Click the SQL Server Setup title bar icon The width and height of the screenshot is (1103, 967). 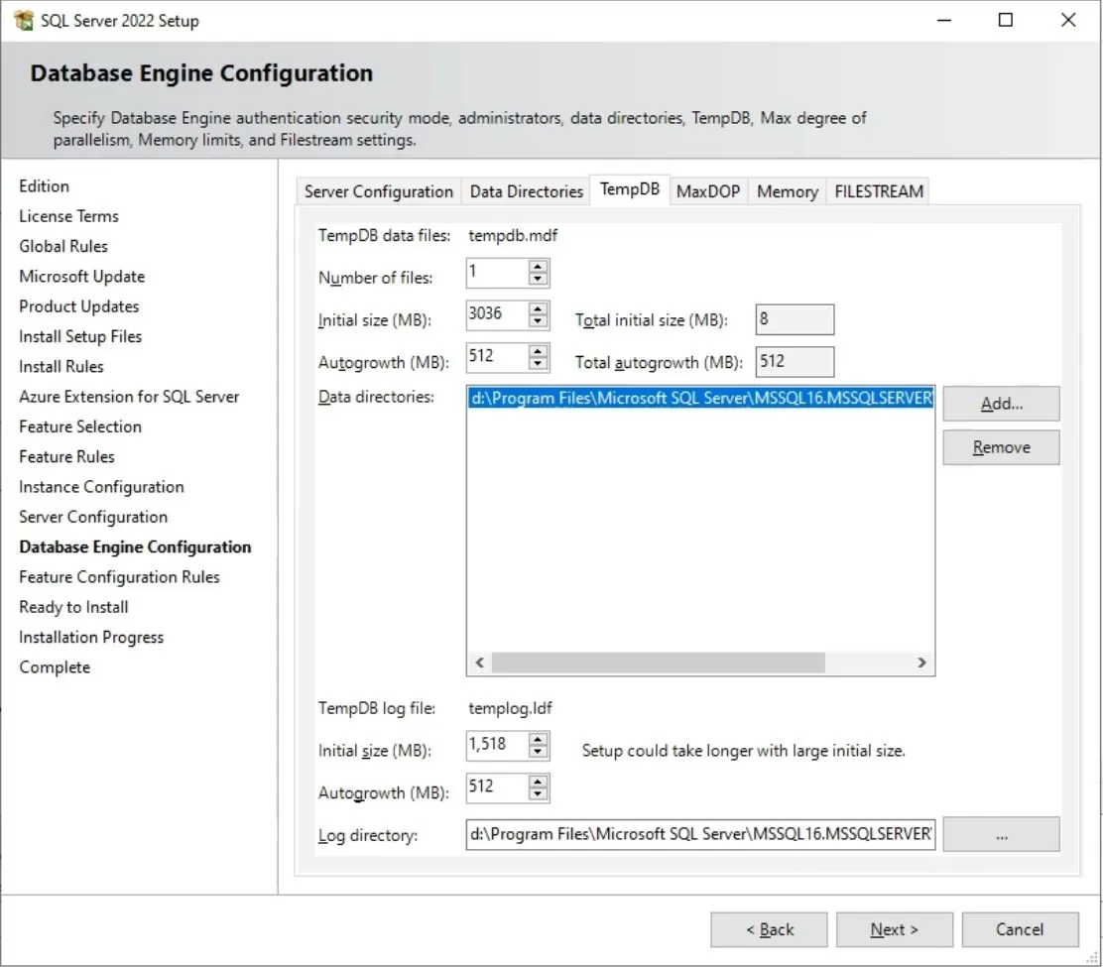[23, 21]
